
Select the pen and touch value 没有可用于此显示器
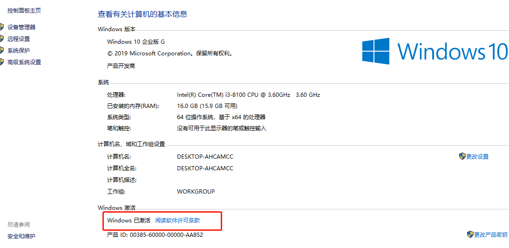click(x=222, y=128)
